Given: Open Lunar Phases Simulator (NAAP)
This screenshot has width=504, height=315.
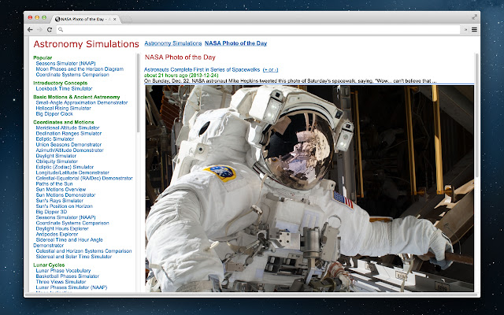Looking at the screenshot, I should click(x=72, y=287).
